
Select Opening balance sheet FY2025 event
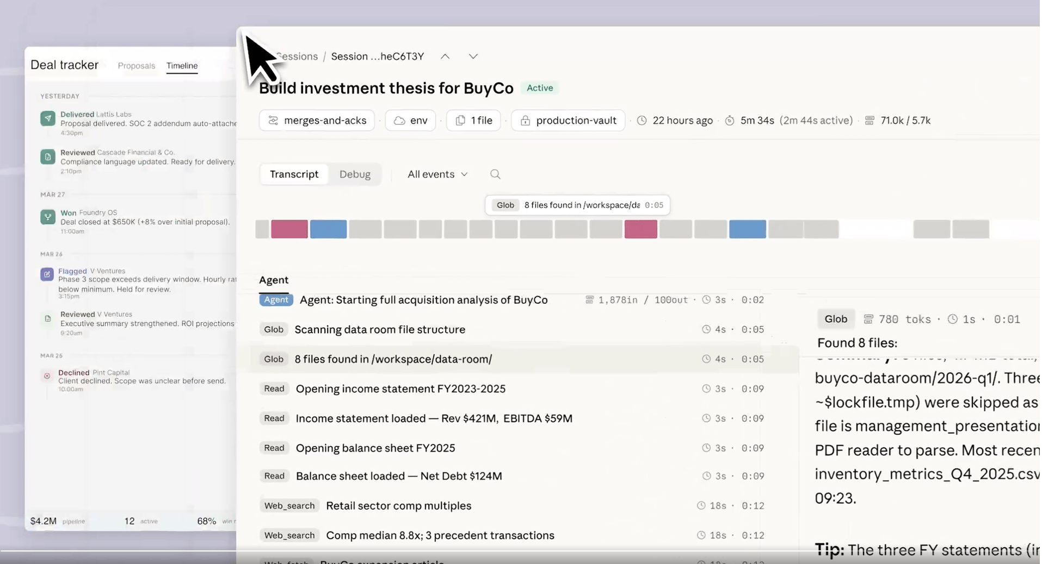[x=375, y=448]
